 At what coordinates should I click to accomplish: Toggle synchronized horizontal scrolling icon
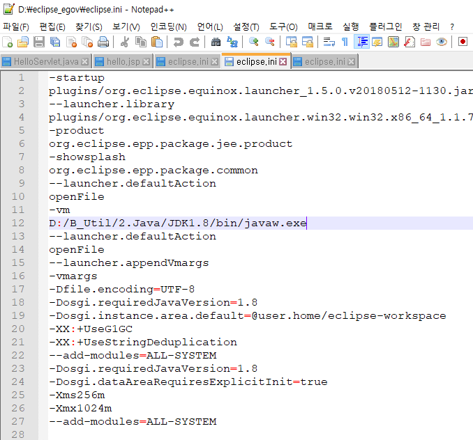pos(308,42)
